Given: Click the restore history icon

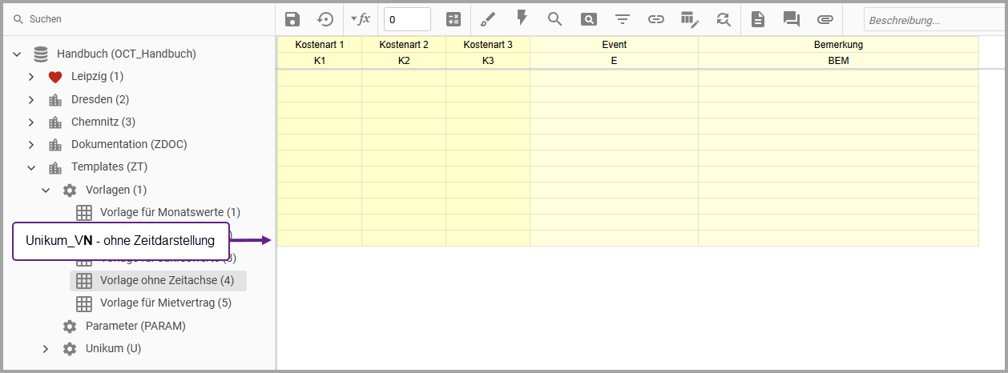Looking at the screenshot, I should [325, 19].
